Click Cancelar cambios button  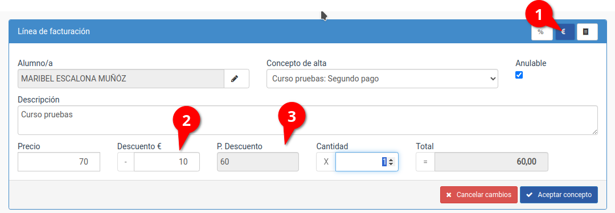point(479,195)
